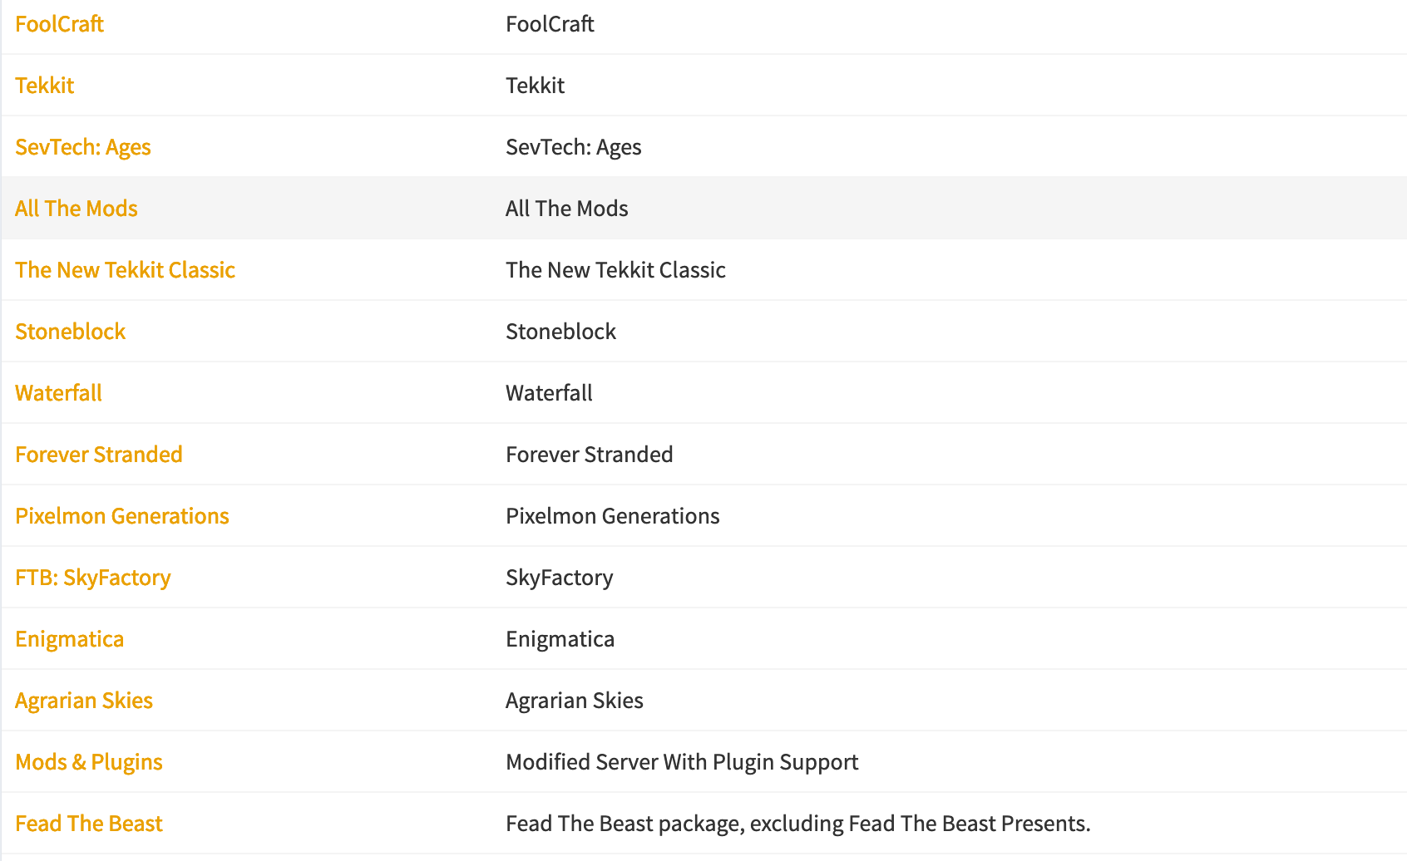The height and width of the screenshot is (861, 1407).
Task: Open the Waterfall link
Action: tap(58, 393)
